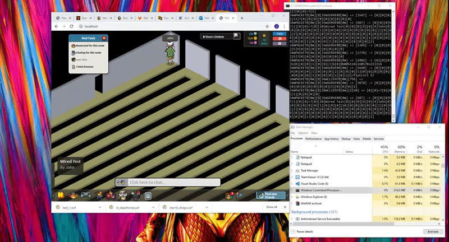Click Show all downloads

click(x=272, y=207)
